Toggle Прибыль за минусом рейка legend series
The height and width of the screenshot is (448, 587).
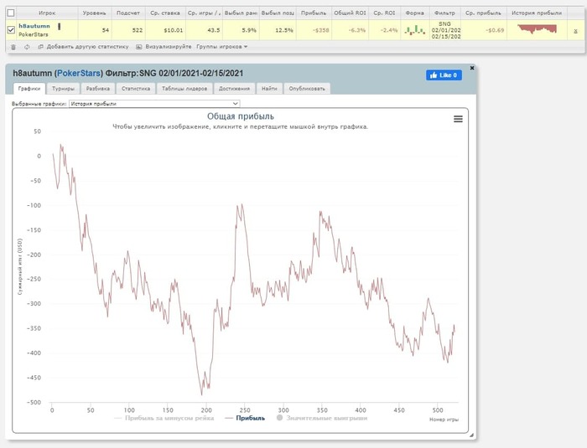click(x=164, y=418)
